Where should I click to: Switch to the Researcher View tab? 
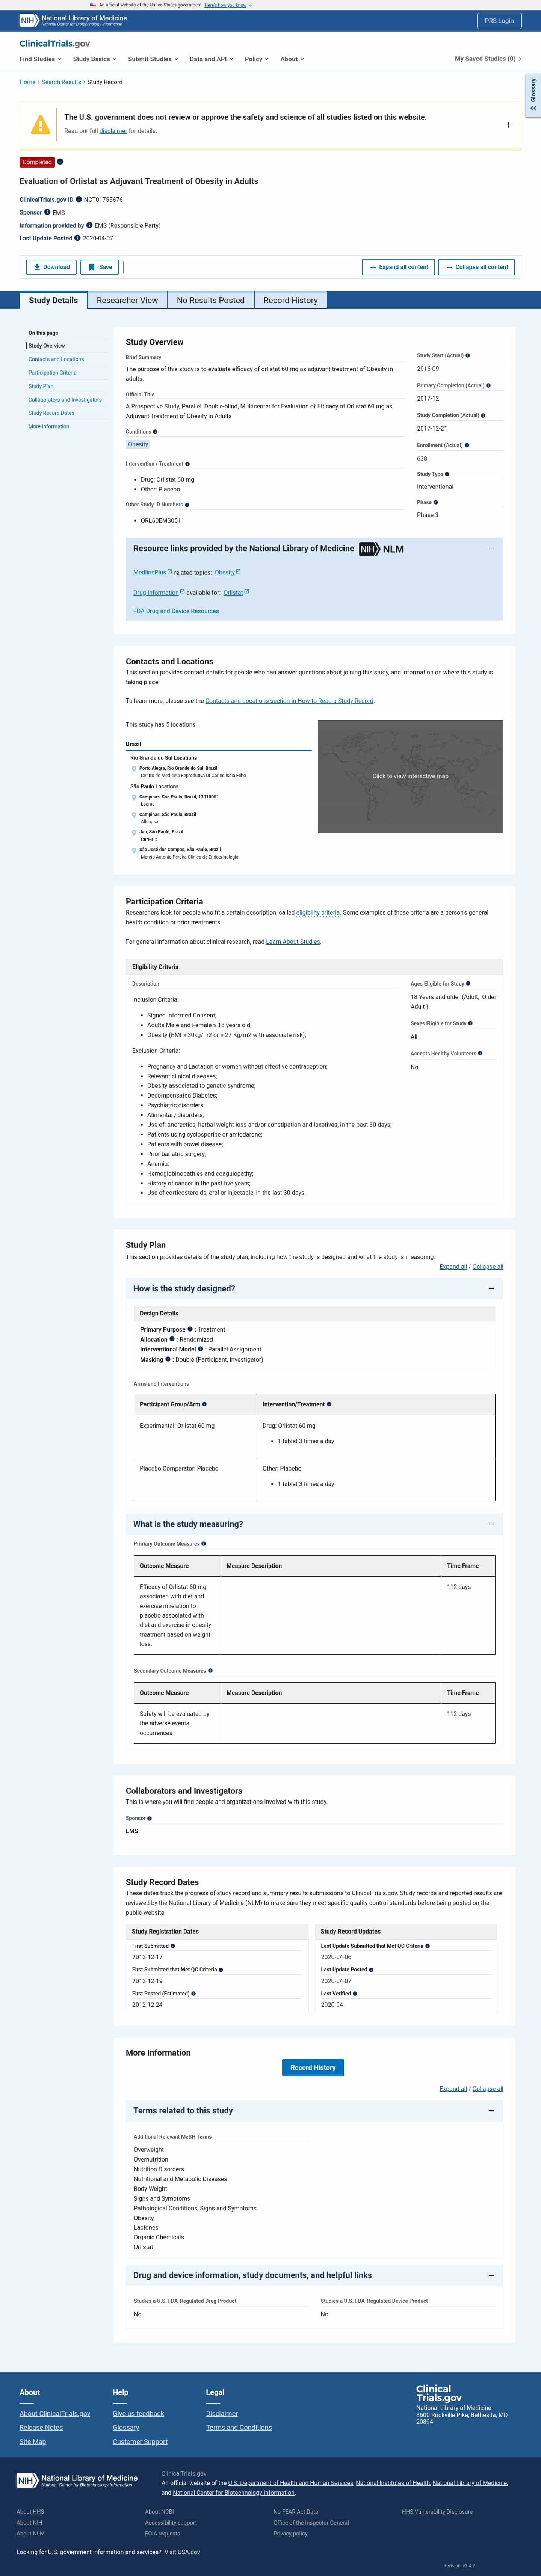click(x=127, y=300)
